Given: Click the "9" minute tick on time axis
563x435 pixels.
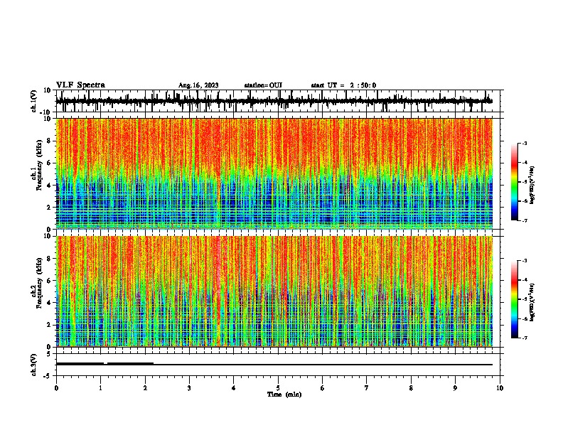Looking at the screenshot, I should (x=455, y=388).
